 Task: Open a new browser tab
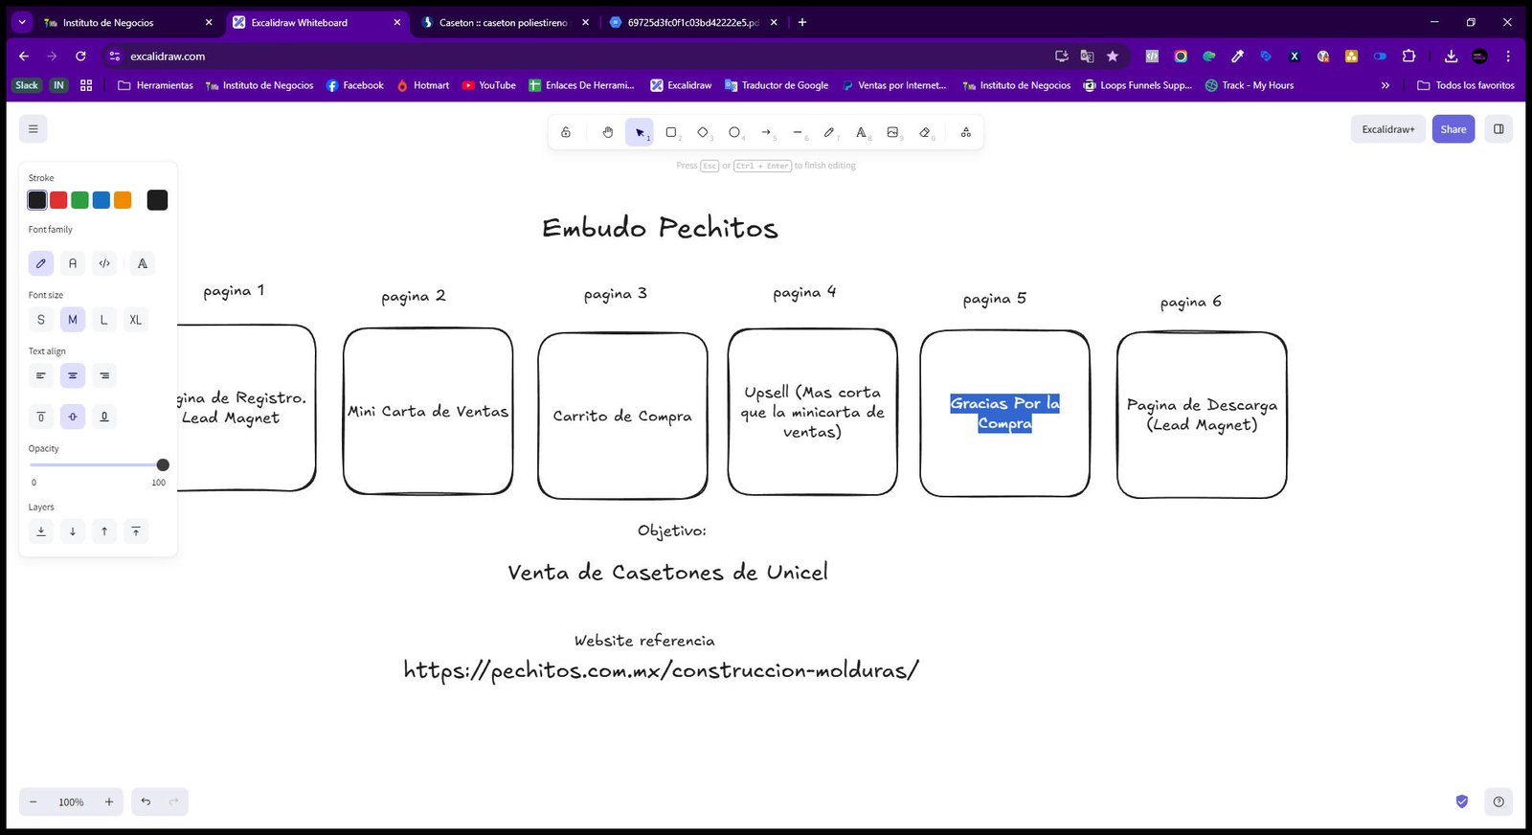[x=802, y=22]
